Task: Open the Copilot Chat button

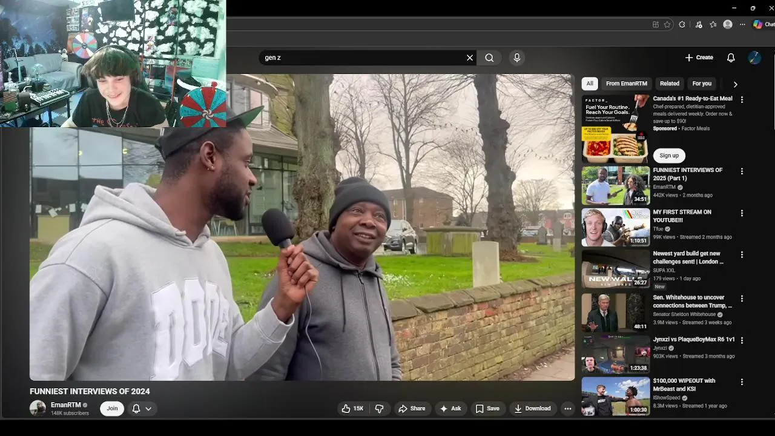Action: pos(763,24)
